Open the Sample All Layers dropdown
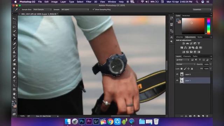This screenshot has height=126, width=224. click(x=75, y=9)
